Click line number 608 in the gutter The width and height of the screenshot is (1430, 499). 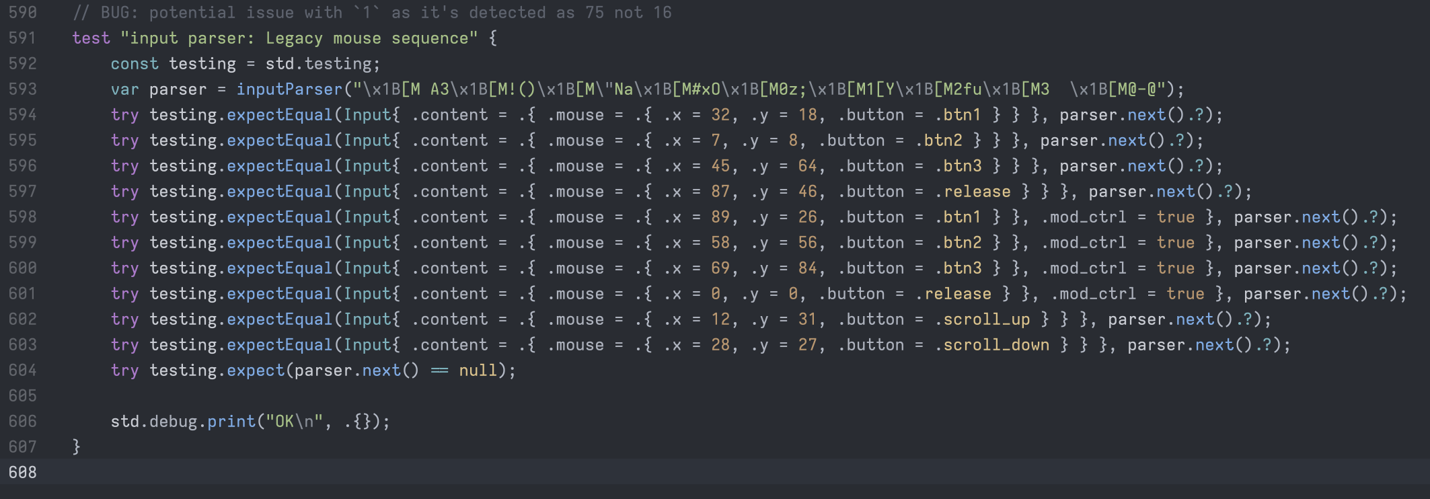(23, 473)
